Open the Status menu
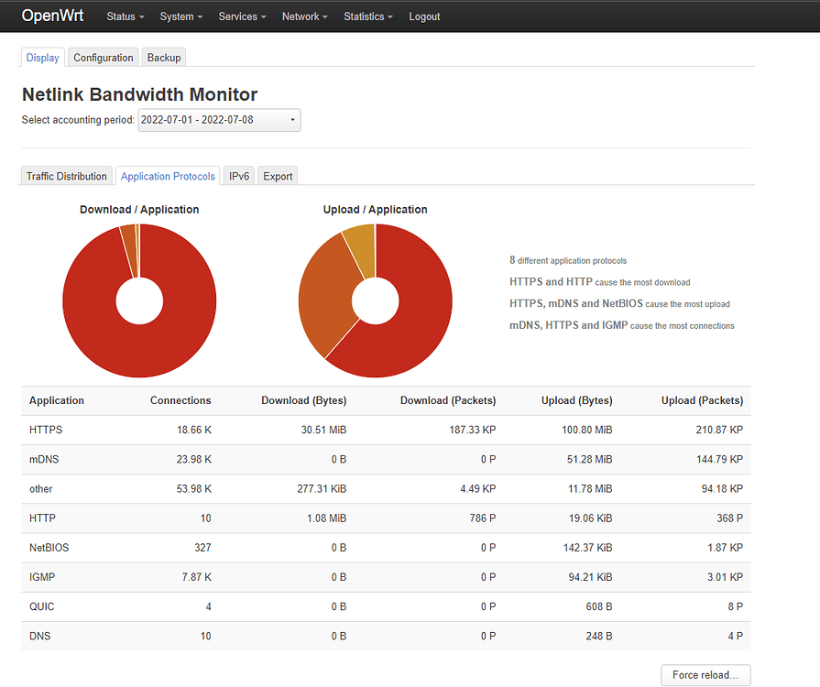Screen dimensions: 820x687 (124, 16)
